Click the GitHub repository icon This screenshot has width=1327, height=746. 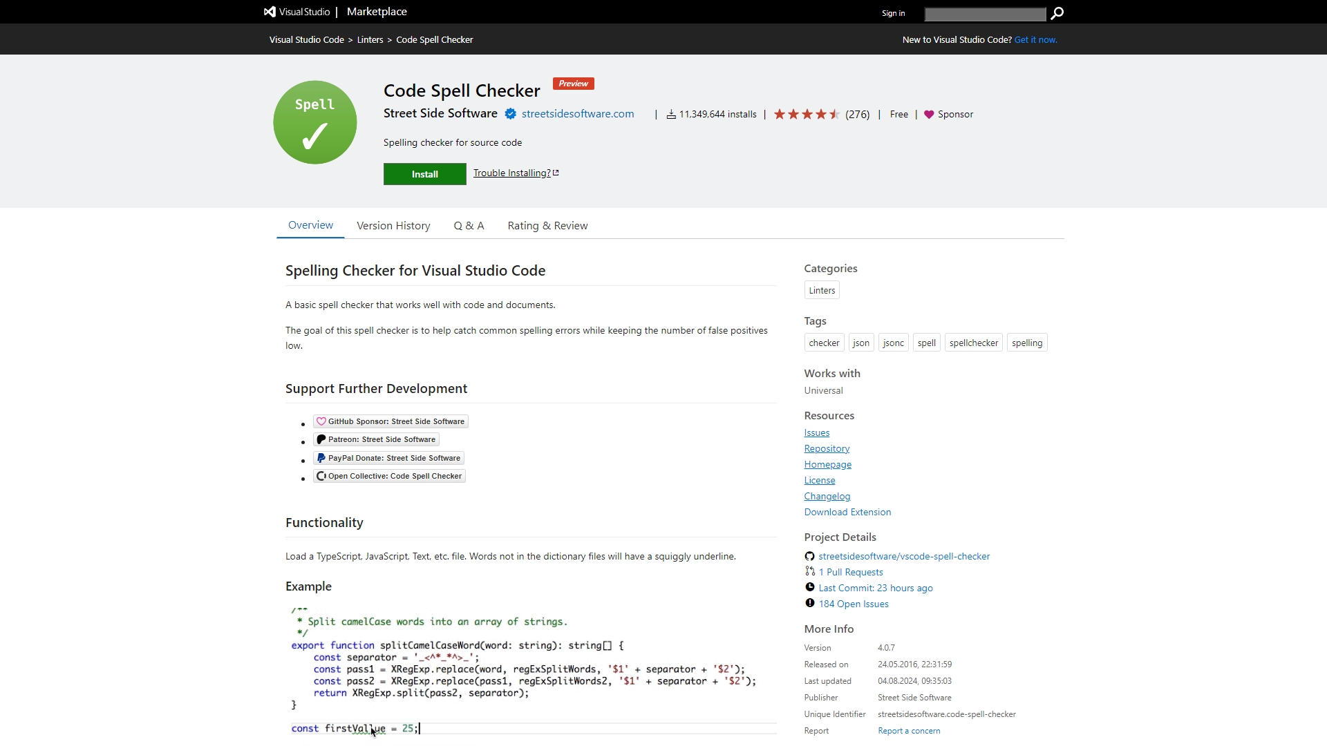[809, 556]
